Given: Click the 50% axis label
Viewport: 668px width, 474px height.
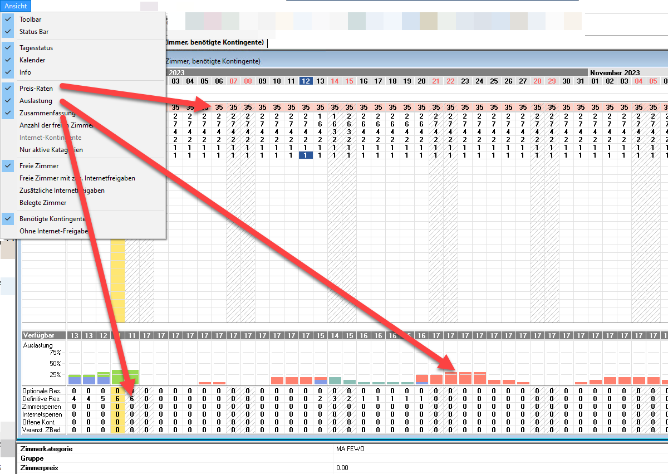Looking at the screenshot, I should click(x=55, y=364).
